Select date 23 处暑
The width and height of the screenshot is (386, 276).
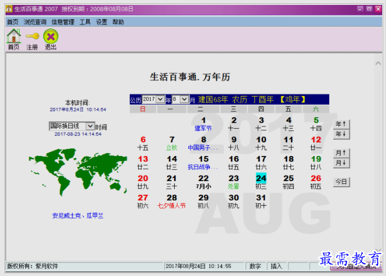click(234, 182)
